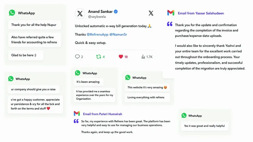Screen dimensions: 253x142
Task: Click the green retweet icon showing 4
Action: pos(99,57)
